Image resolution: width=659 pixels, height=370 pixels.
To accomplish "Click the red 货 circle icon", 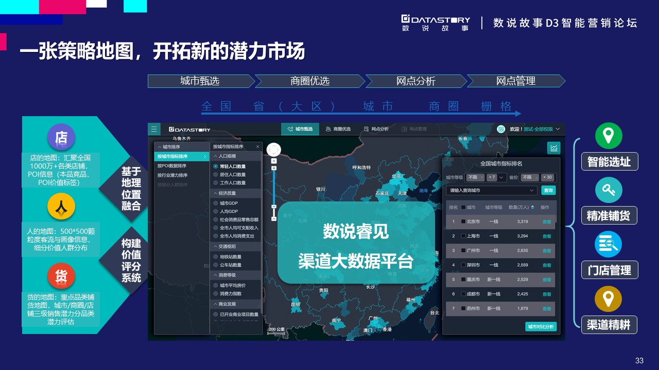I will [61, 276].
